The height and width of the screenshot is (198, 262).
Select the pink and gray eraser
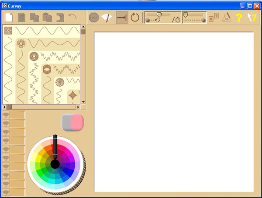(x=72, y=122)
